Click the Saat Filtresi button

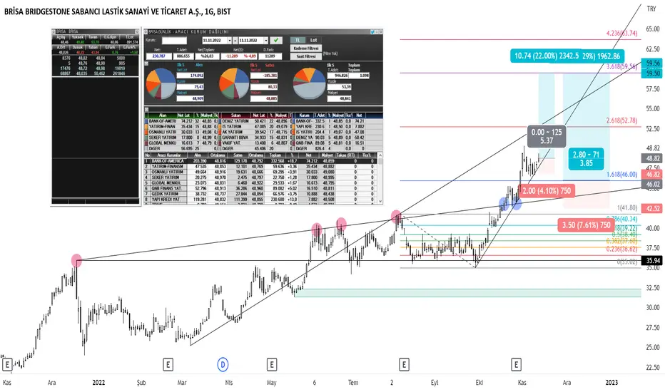306,56
